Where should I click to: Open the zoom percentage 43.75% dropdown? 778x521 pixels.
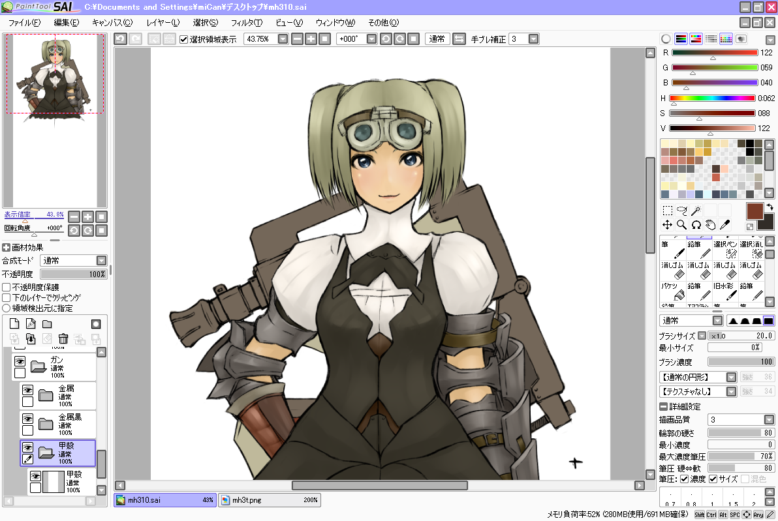(283, 38)
